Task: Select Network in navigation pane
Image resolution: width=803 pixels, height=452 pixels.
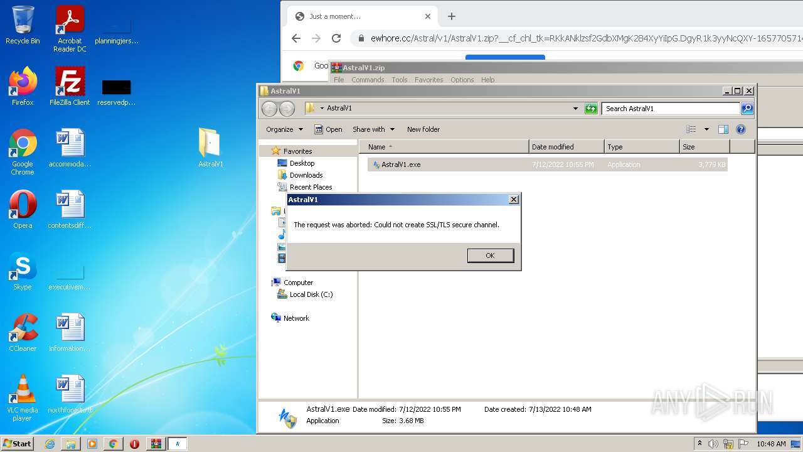Action: (x=296, y=318)
